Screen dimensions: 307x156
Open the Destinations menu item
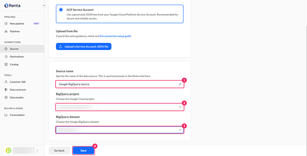pyautogui.click(x=22, y=57)
